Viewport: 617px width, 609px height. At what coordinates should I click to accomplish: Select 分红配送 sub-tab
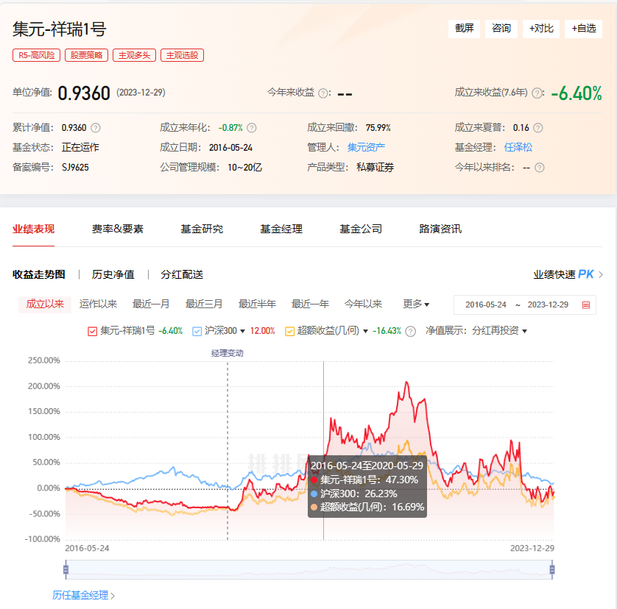182,274
